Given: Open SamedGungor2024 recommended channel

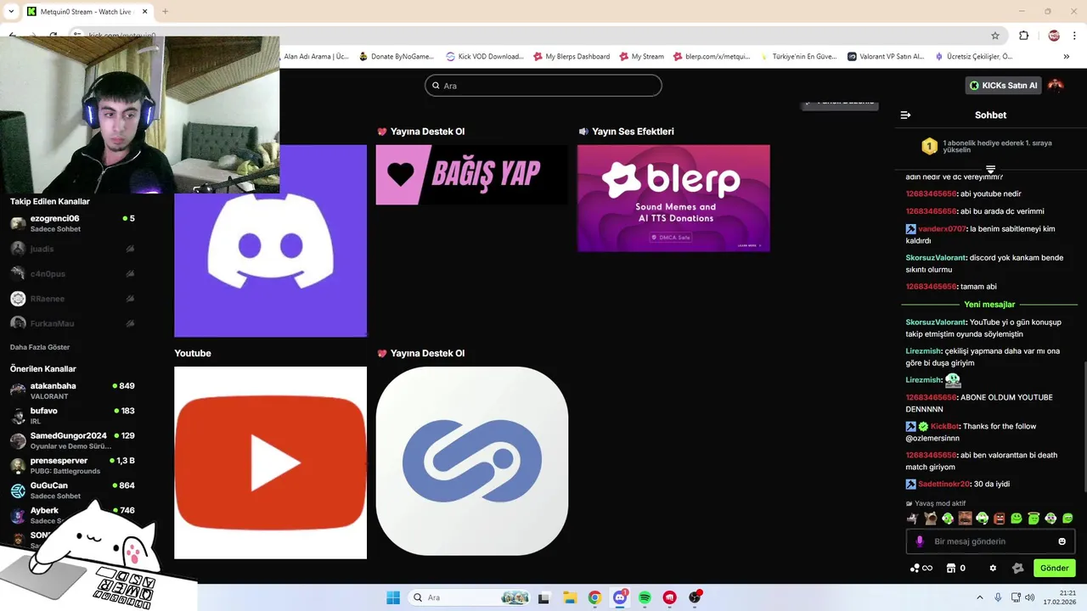Looking at the screenshot, I should (72, 440).
